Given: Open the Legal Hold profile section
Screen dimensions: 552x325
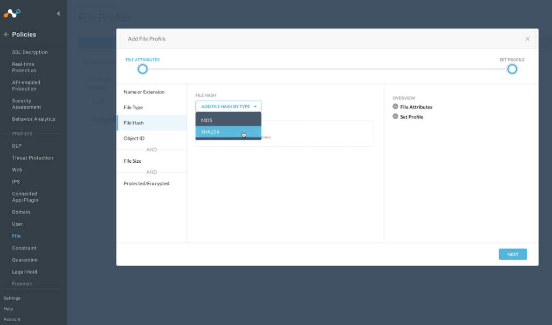Looking at the screenshot, I should point(25,272).
